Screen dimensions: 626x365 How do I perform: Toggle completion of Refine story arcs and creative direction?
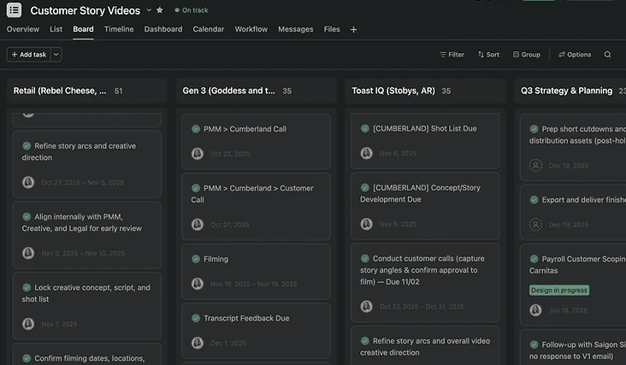pos(27,146)
